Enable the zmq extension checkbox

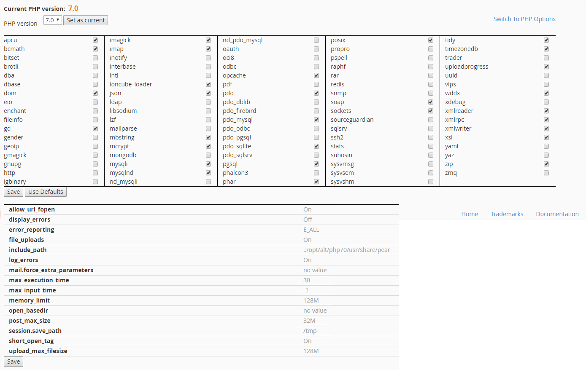[546, 173]
